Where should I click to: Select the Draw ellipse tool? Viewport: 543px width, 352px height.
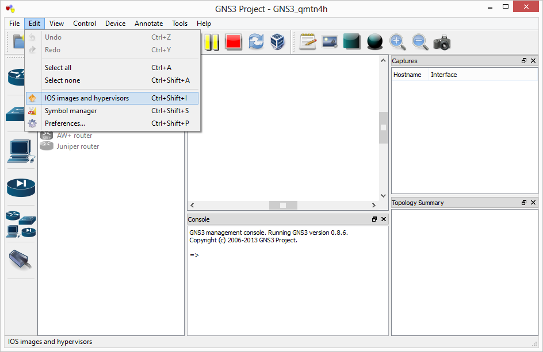click(x=374, y=42)
